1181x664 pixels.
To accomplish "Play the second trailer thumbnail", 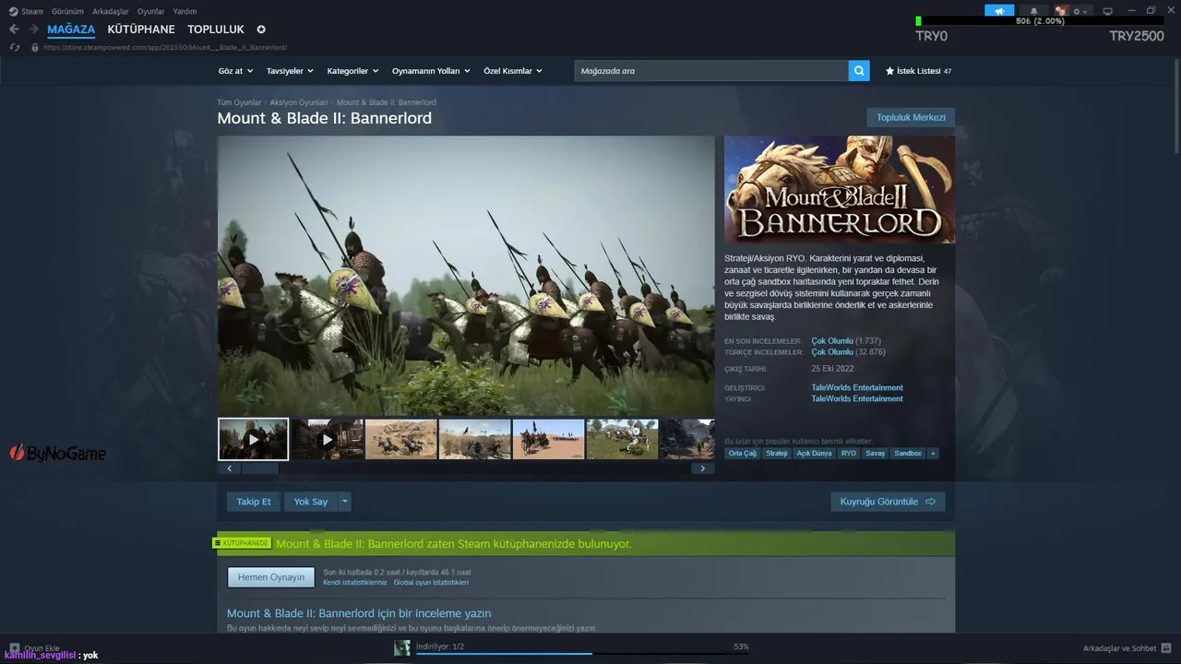I will point(327,439).
